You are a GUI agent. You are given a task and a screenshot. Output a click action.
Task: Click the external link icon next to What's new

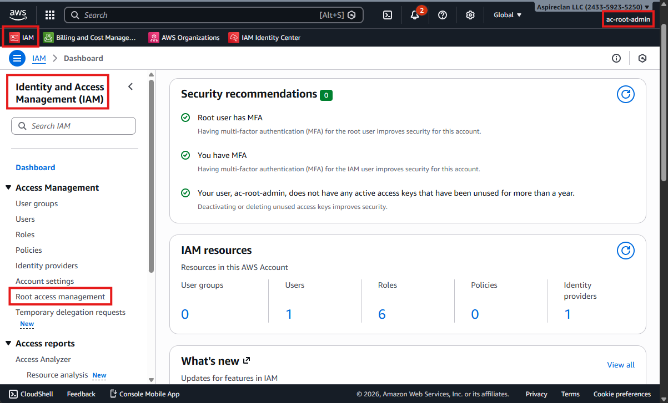coord(247,360)
